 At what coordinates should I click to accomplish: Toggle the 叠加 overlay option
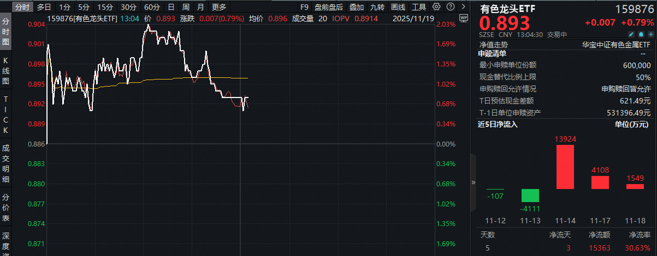[x=357, y=7]
